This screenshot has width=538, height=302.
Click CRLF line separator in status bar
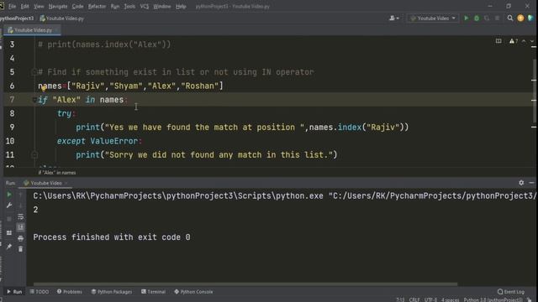[x=414, y=299]
